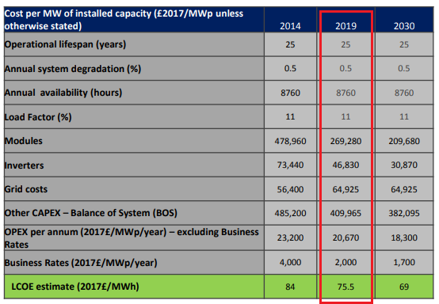Click the LCOE estimate row label
Image resolution: width=439 pixels, height=304 pixels.
75,287
